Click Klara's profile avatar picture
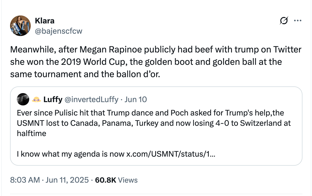The height and width of the screenshot is (196, 312). tap(20, 26)
